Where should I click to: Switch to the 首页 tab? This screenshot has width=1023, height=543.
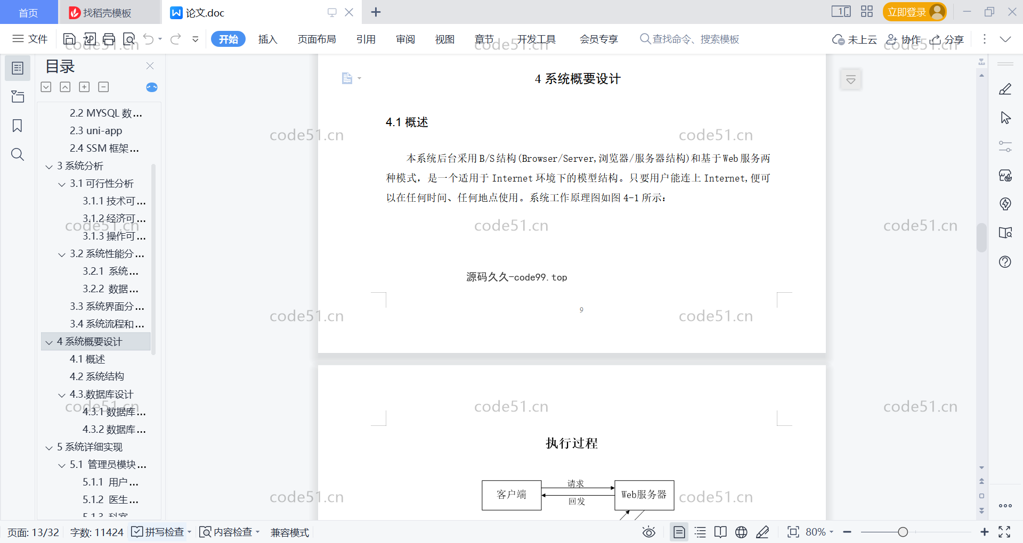(x=28, y=12)
